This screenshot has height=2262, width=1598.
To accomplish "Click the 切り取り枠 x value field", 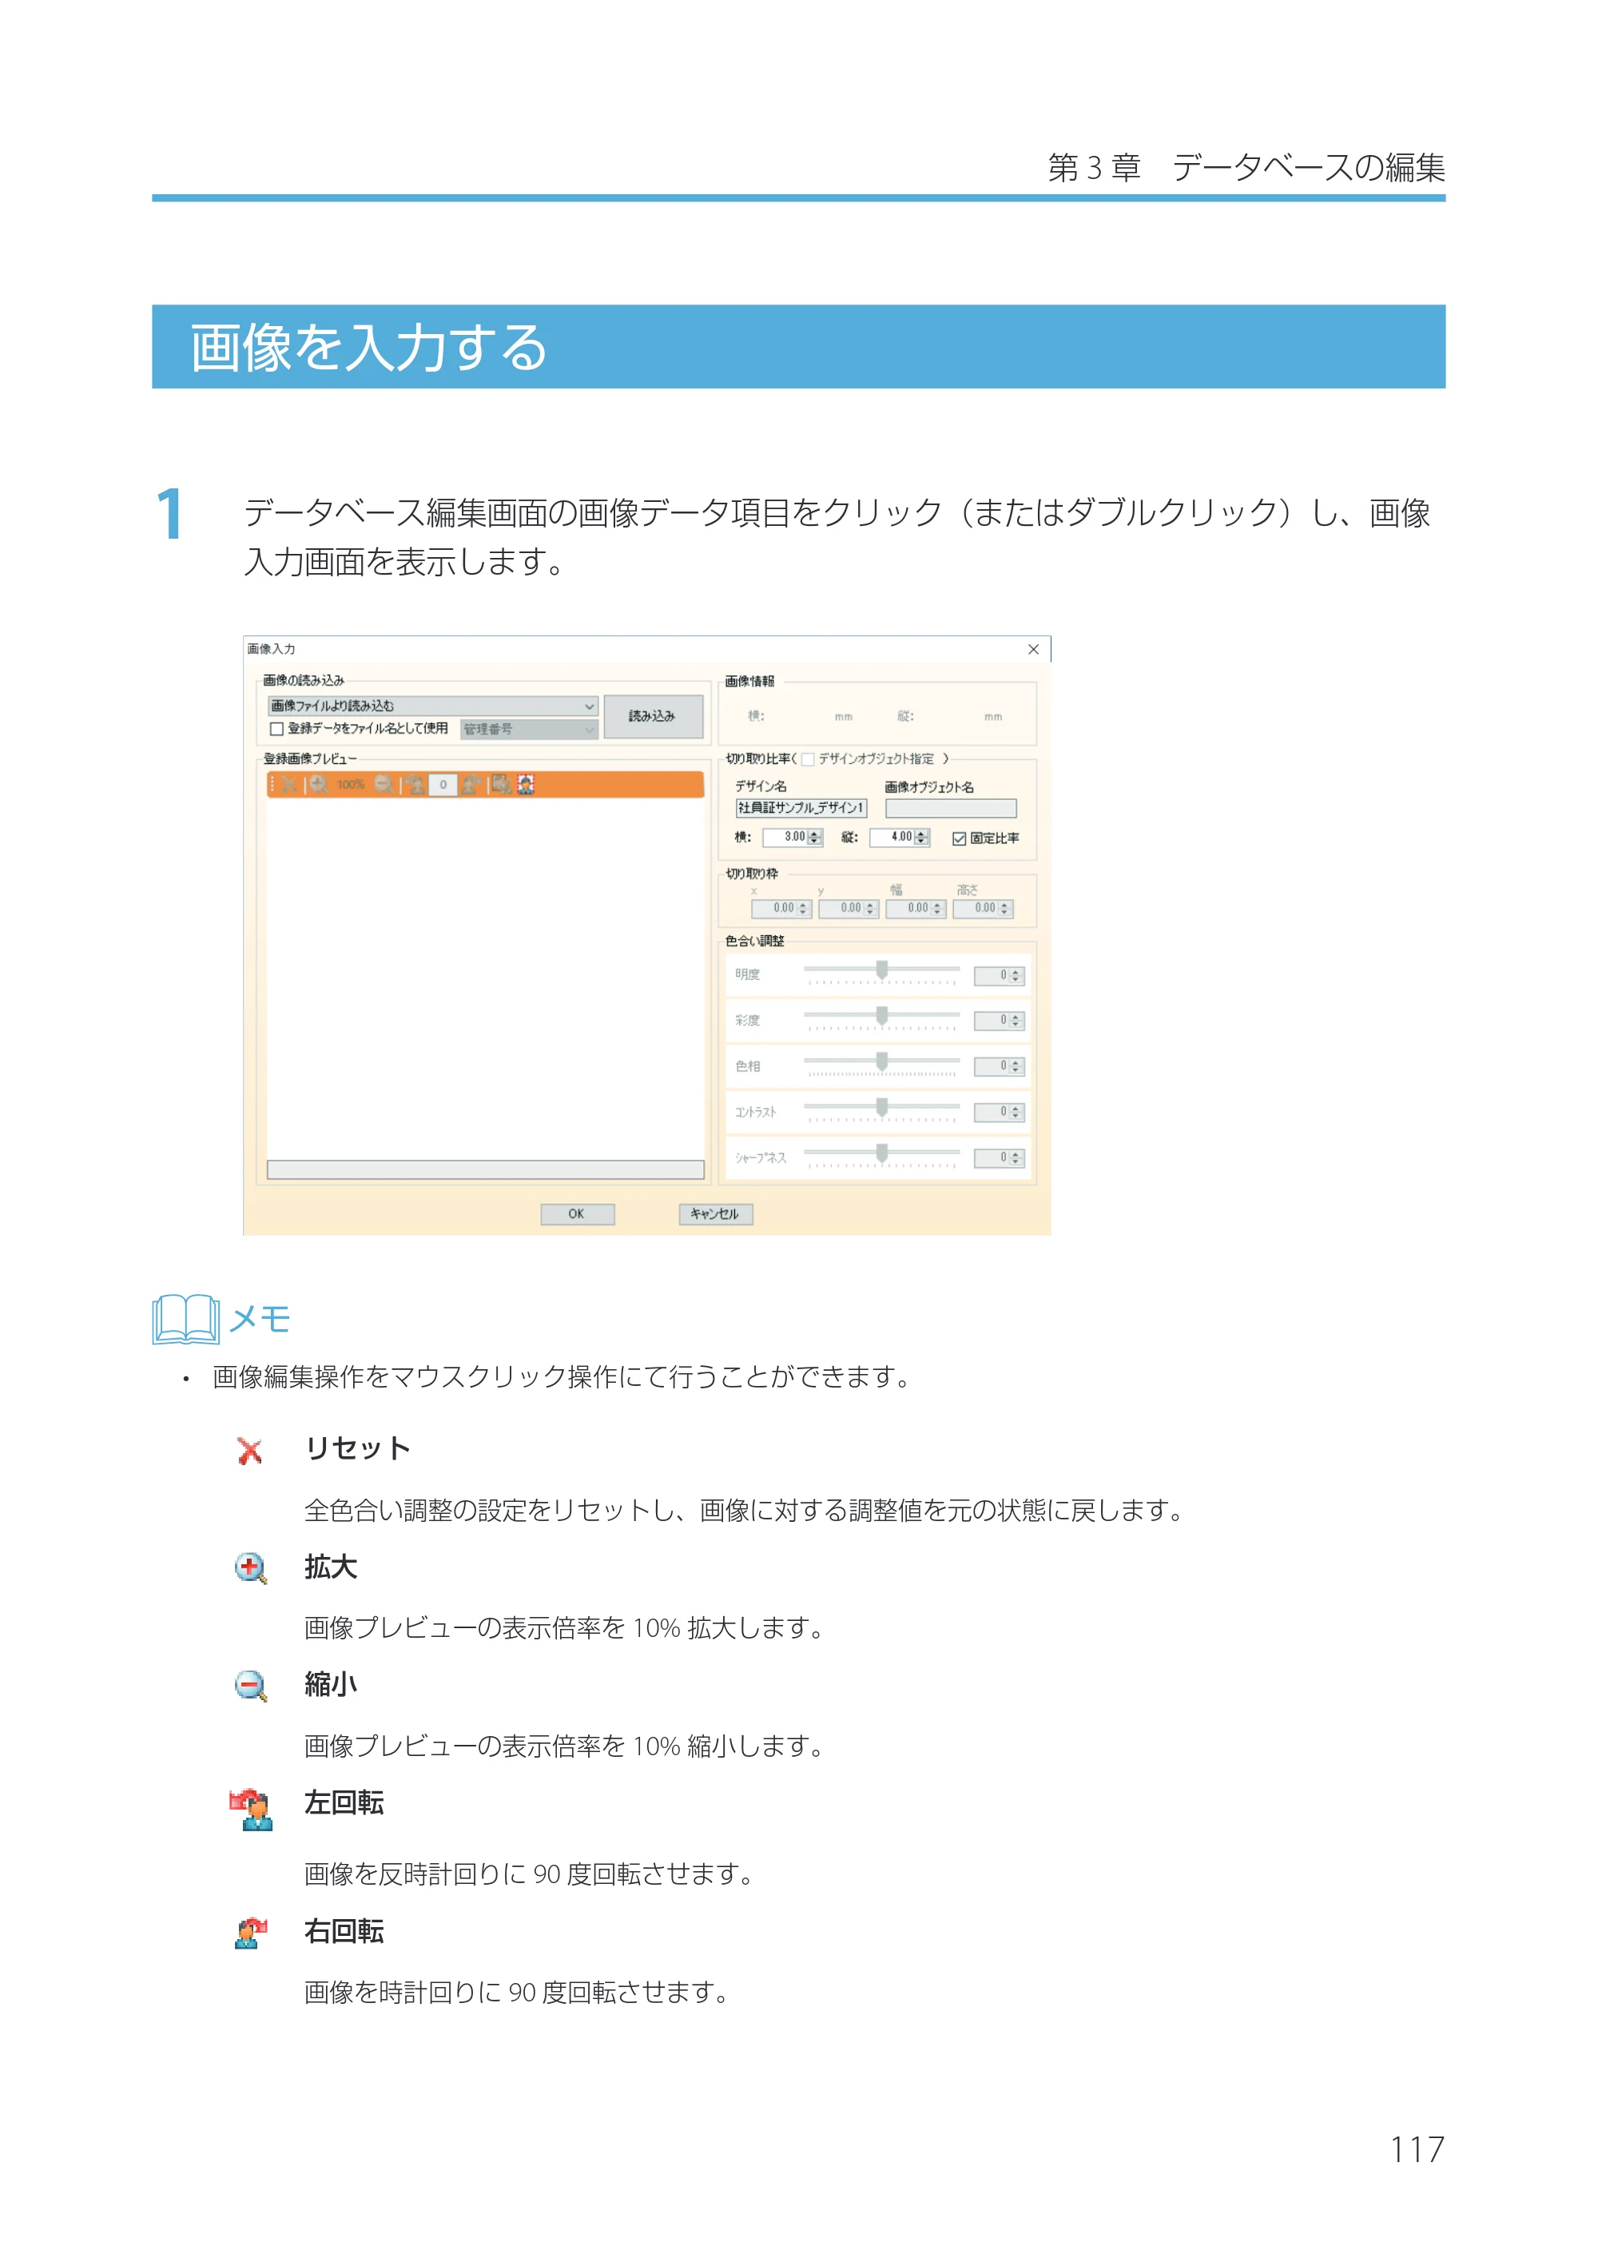I will click(x=781, y=908).
